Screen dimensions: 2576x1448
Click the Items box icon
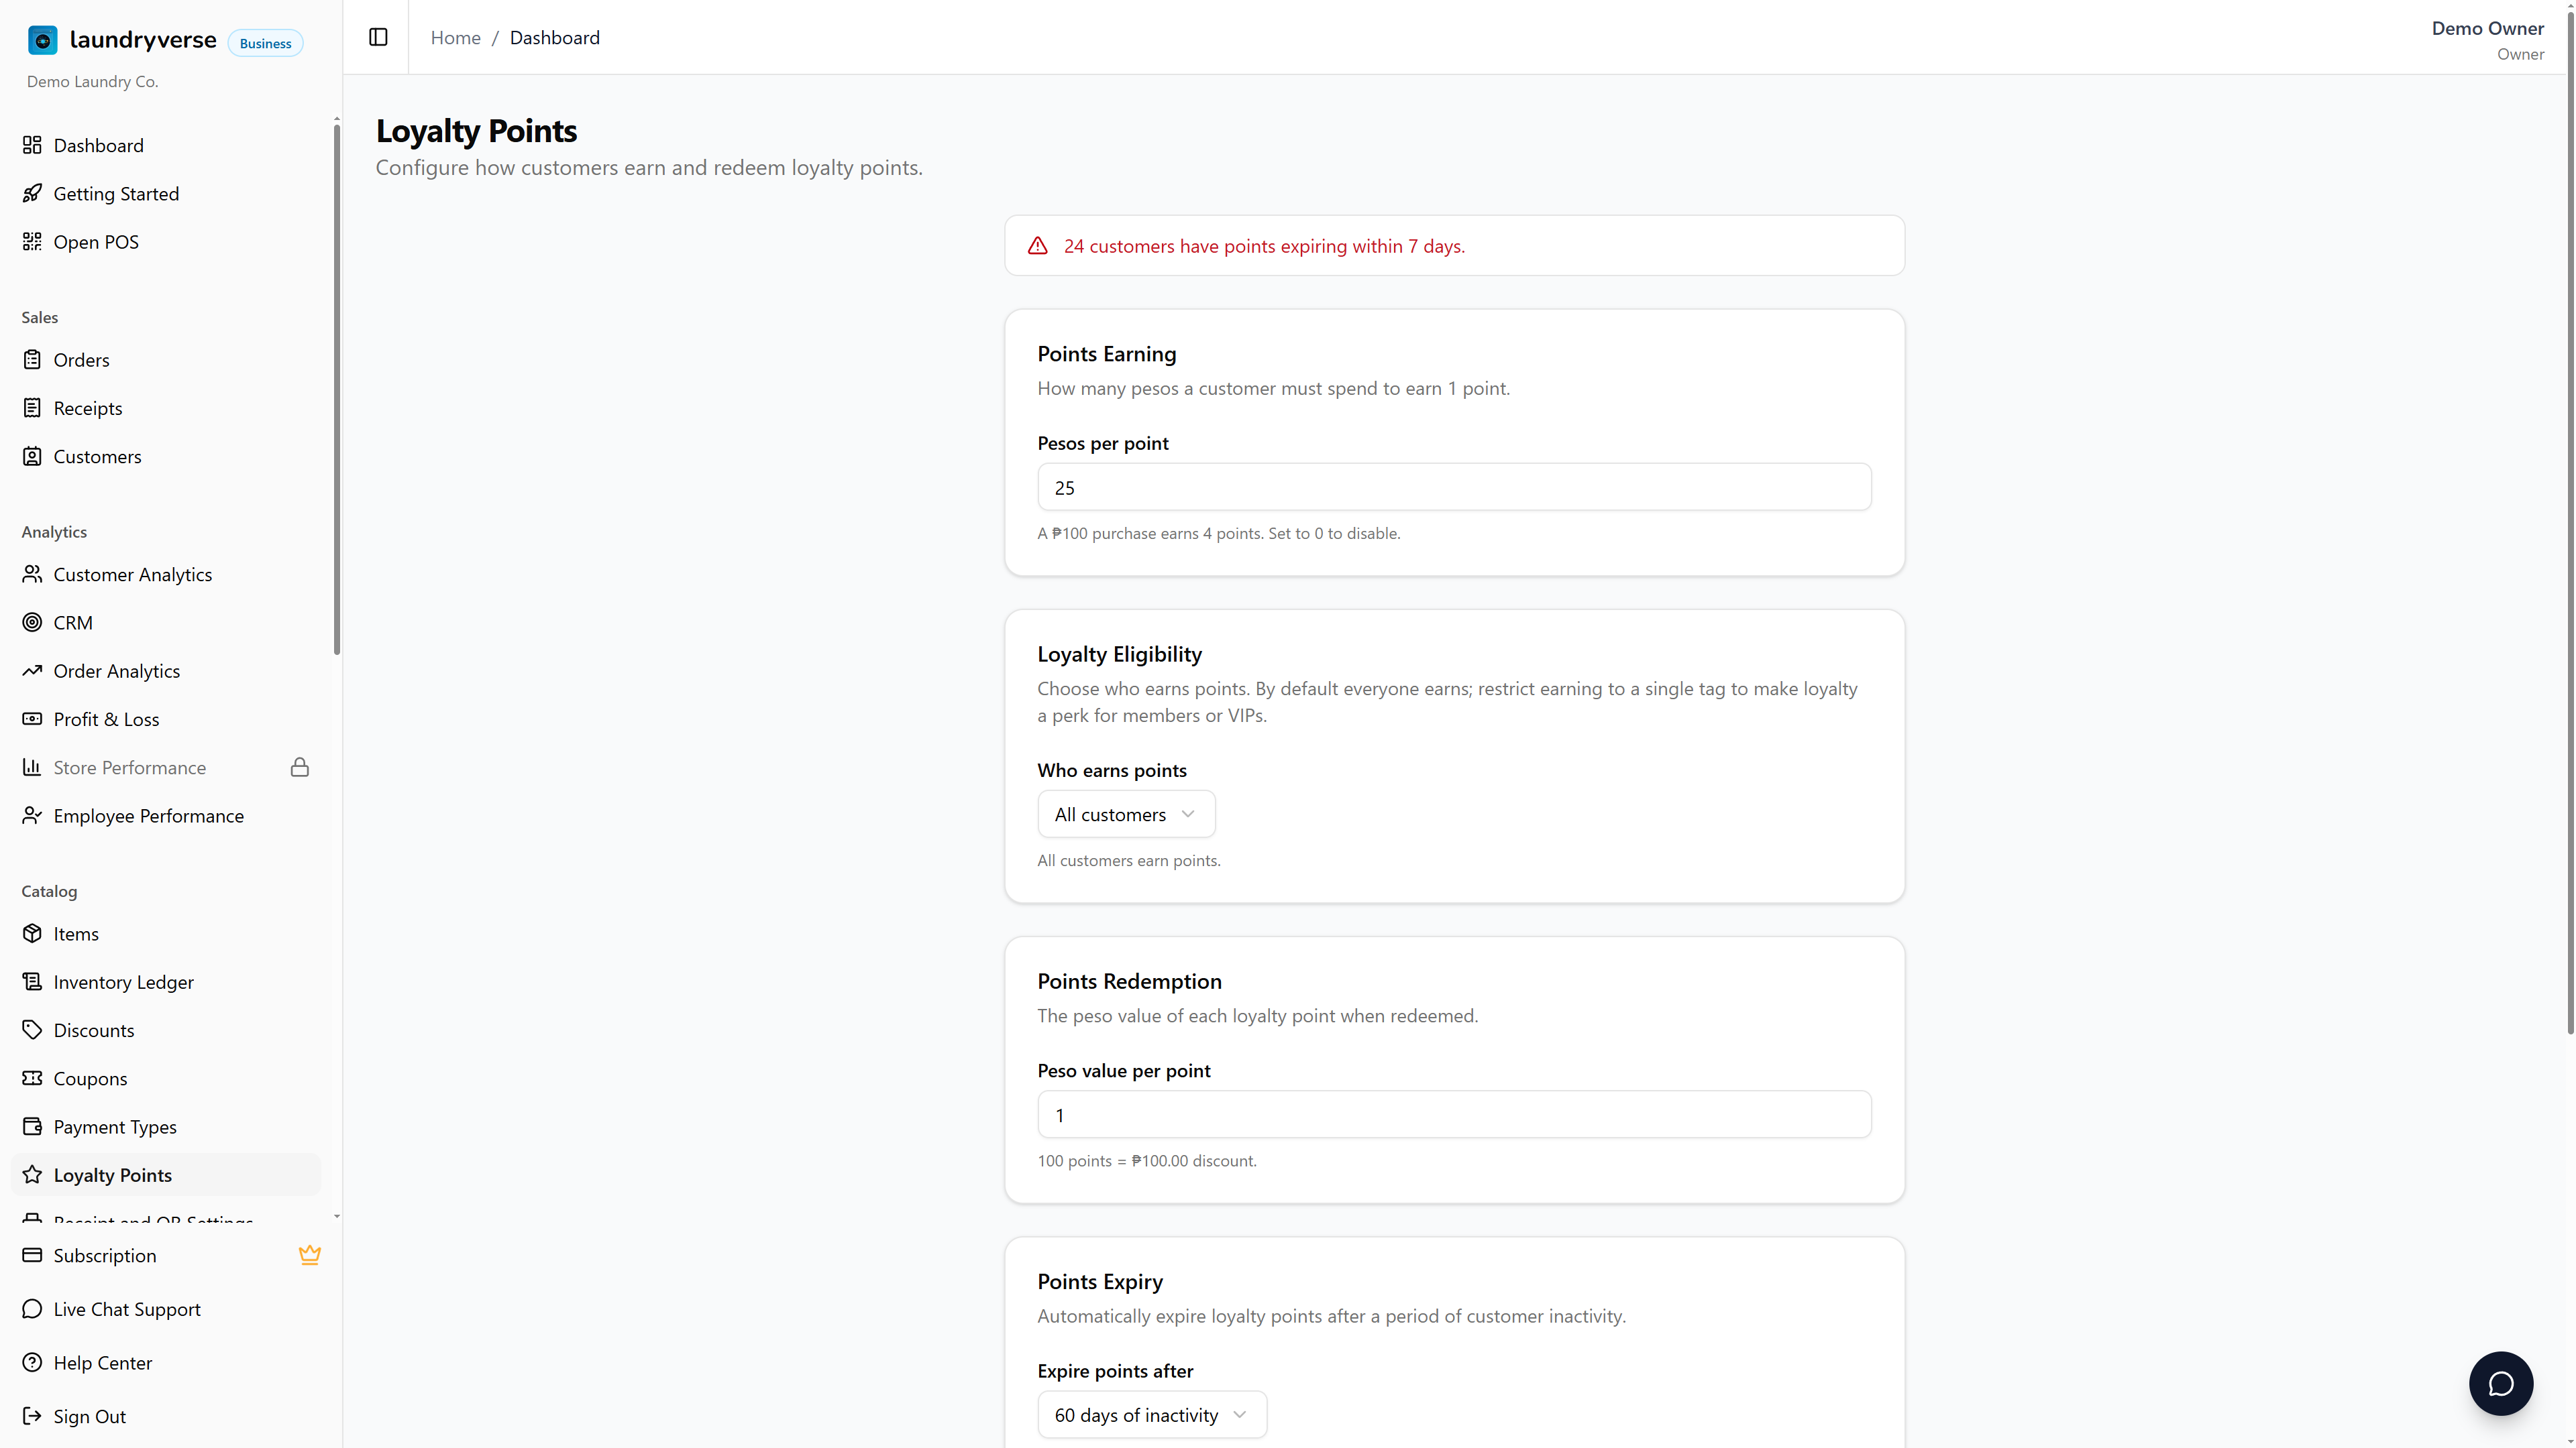32,933
